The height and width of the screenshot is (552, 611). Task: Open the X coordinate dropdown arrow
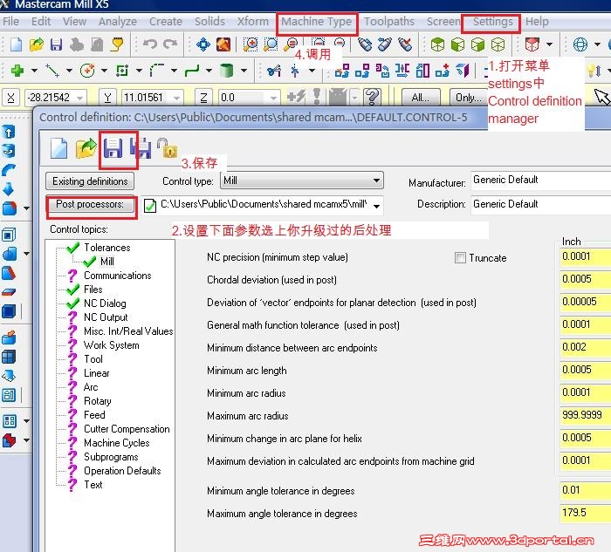coord(80,98)
